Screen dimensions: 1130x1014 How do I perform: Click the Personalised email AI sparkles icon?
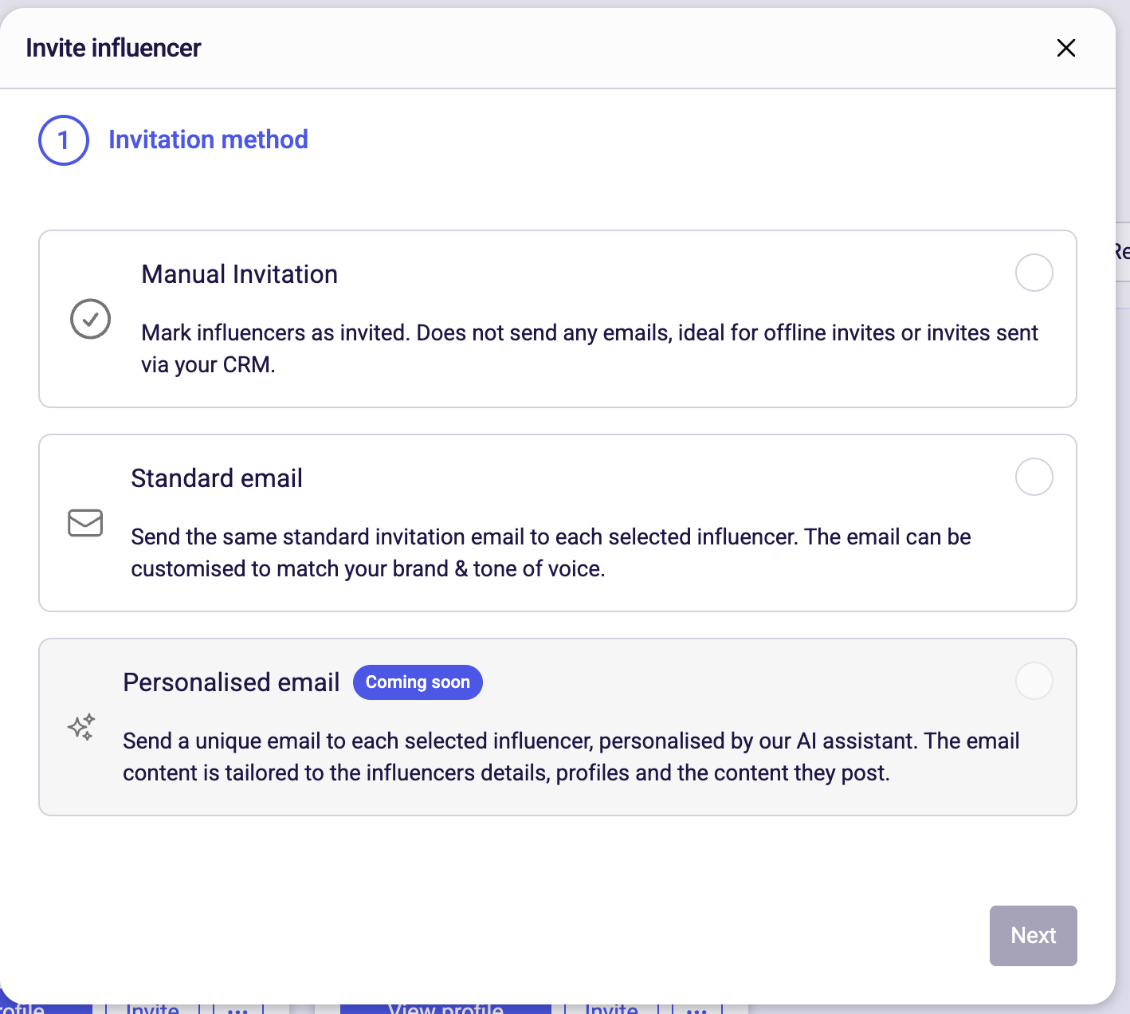tap(80, 727)
